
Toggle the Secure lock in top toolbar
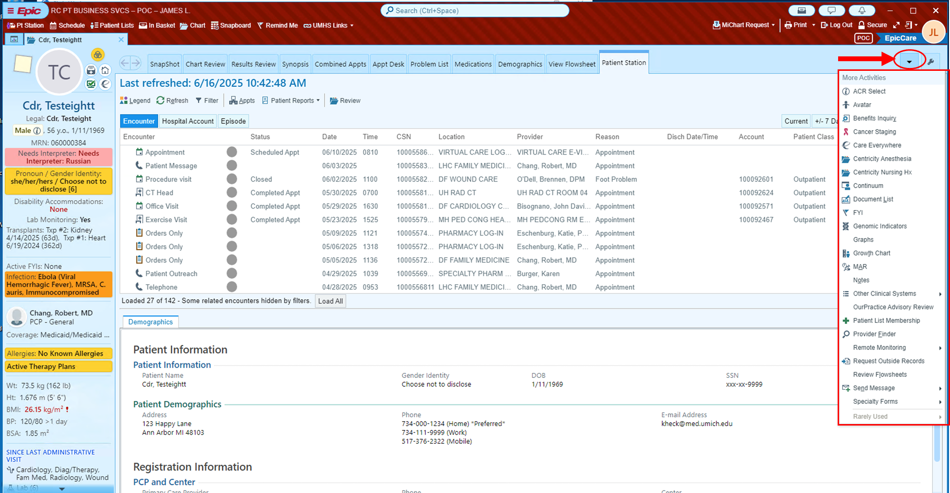(x=872, y=25)
